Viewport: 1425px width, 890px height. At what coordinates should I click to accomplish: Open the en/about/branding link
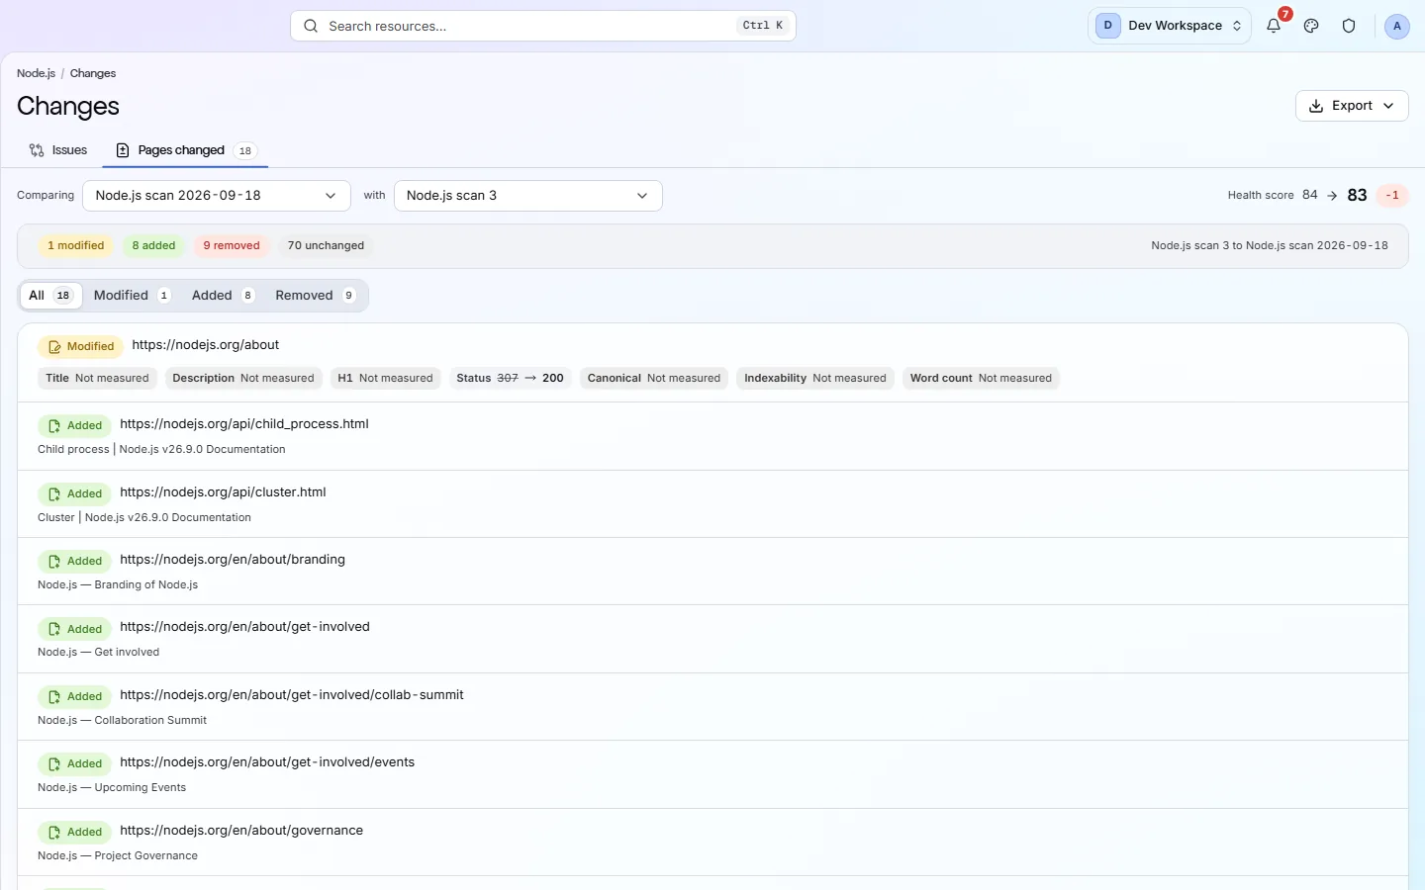coord(233,560)
